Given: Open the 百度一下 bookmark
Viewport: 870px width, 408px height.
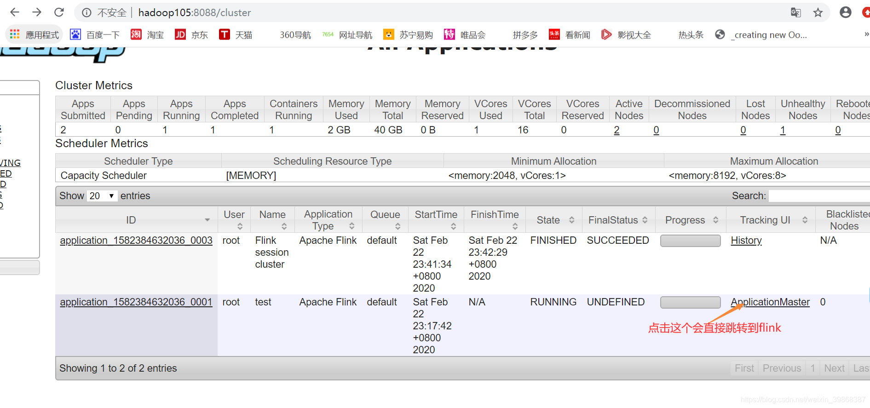Looking at the screenshot, I should [x=95, y=34].
